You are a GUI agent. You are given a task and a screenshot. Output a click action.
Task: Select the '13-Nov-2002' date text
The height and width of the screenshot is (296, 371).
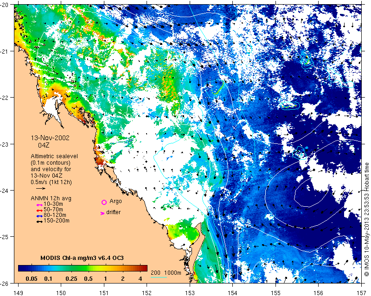50,138
